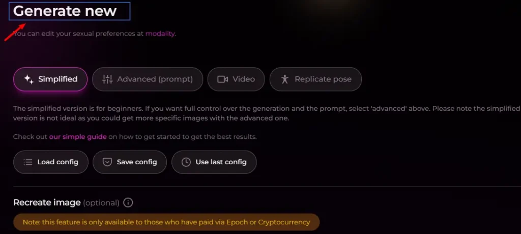The width and height of the screenshot is (521, 234).
Task: Click the clock icon on Use last config
Action: [x=186, y=162]
